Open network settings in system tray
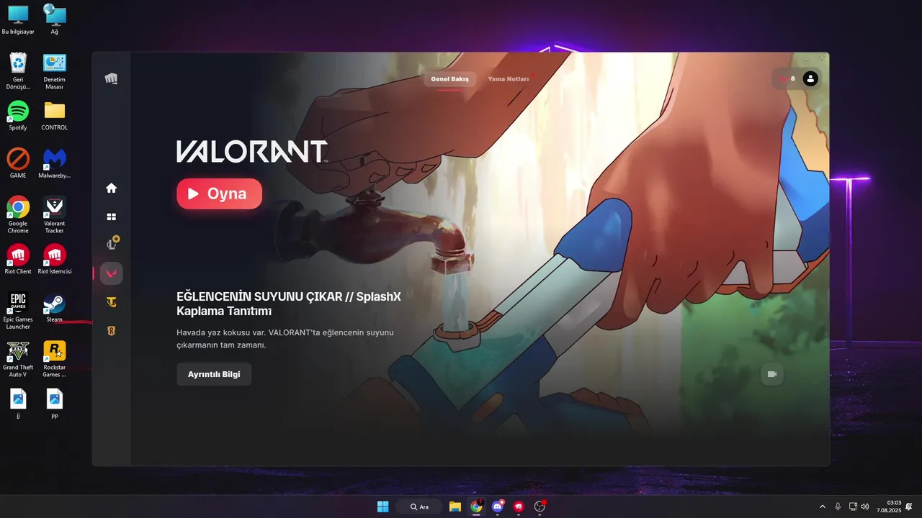Screen dimensions: 922x518 pyautogui.click(x=853, y=506)
